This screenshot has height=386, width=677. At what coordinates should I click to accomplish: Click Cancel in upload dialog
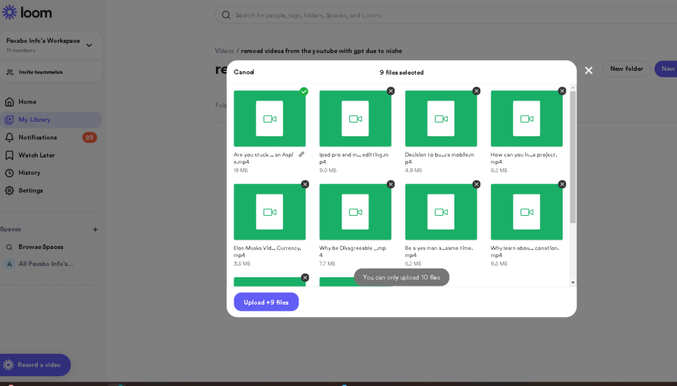[x=244, y=72]
